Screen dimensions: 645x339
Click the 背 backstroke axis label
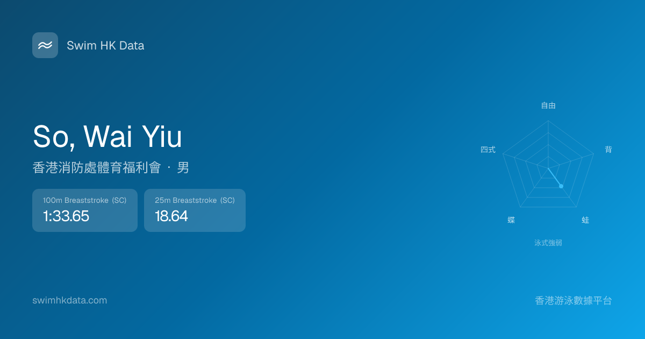point(608,150)
